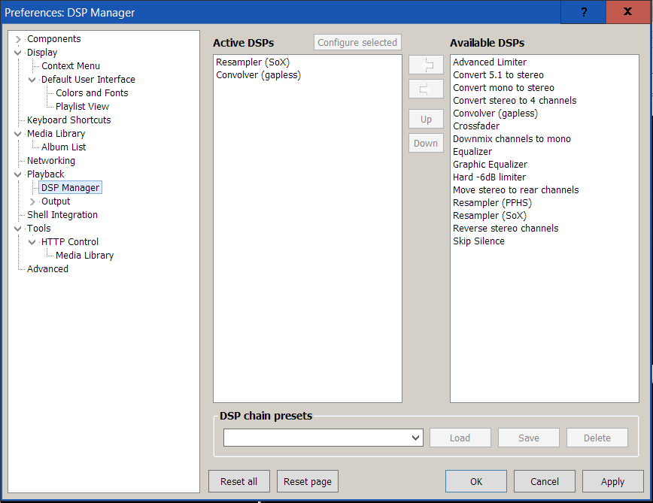Click the left arrow add-DSP button

click(x=426, y=65)
